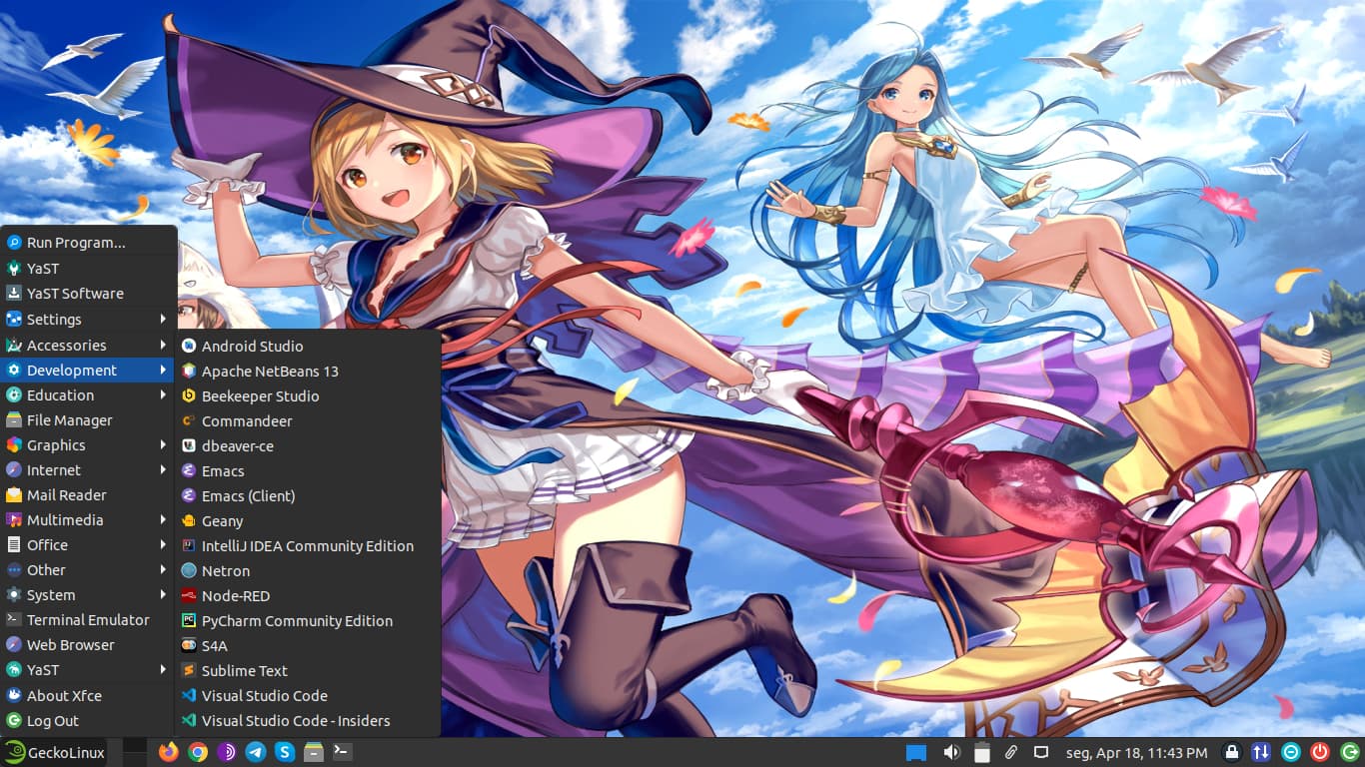Start S4A application
1365x767 pixels.
[x=308, y=645]
